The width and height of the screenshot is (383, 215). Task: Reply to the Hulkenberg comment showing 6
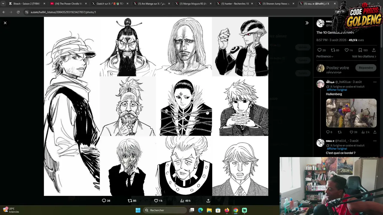pyautogui.click(x=328, y=132)
